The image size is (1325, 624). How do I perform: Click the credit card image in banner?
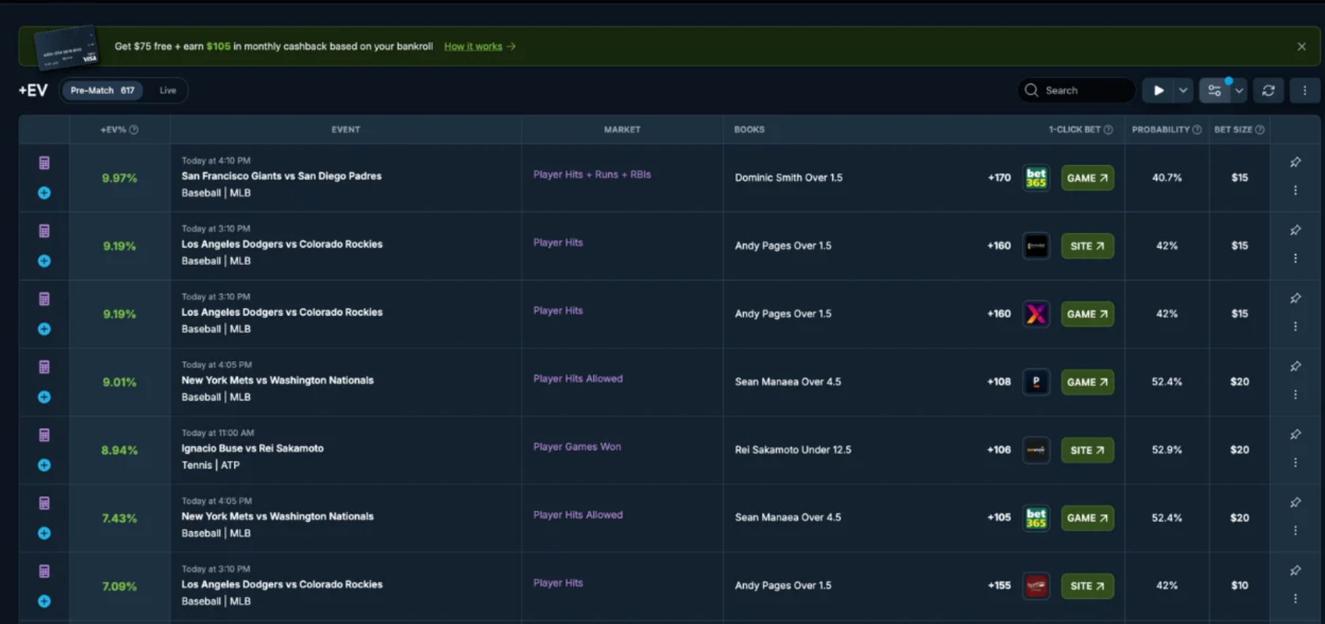(66, 47)
